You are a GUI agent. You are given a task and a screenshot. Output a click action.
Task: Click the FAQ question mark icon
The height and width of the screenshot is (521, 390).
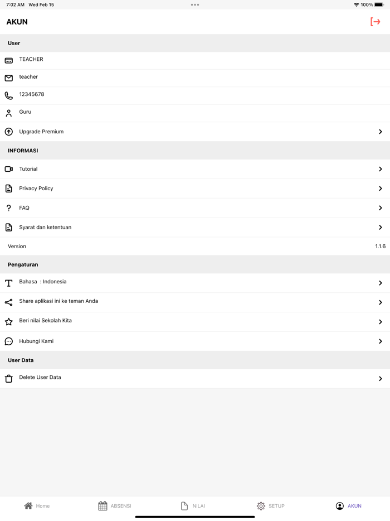(8, 208)
